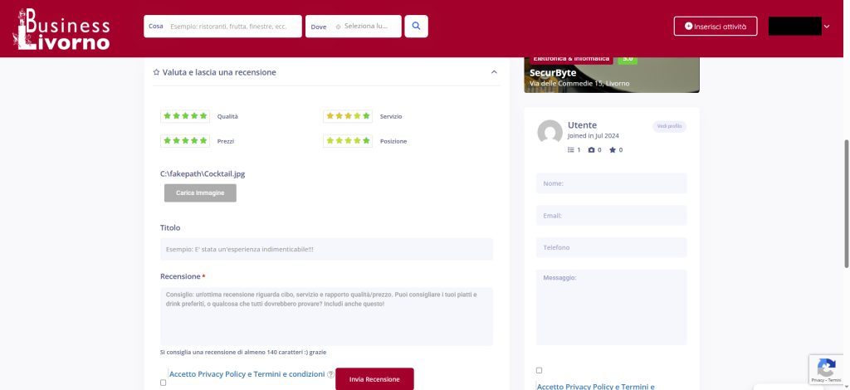Open the 'Vedi profilo' link
This screenshot has width=850, height=390.
point(669,126)
